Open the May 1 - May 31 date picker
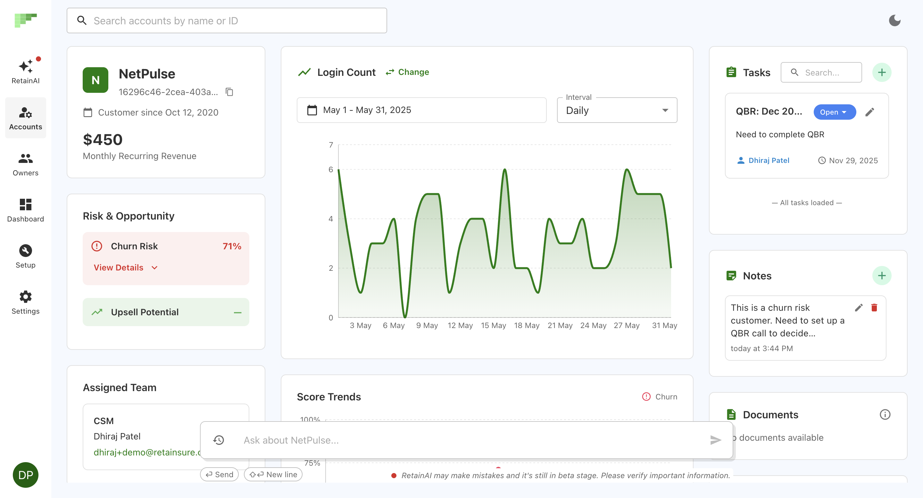 (421, 110)
